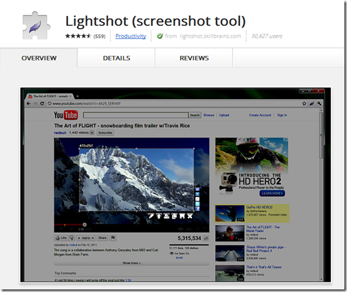Click the Lightshot close X icon

click(x=190, y=216)
